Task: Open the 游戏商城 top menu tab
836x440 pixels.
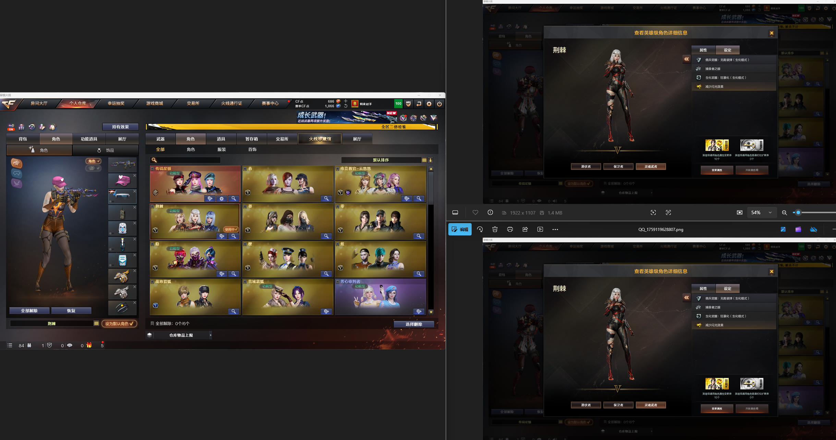Action: pyautogui.click(x=155, y=103)
